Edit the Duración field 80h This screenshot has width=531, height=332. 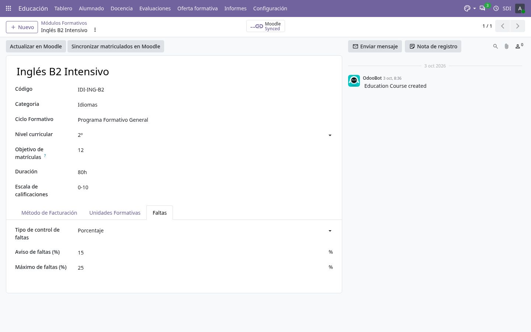pos(205,172)
